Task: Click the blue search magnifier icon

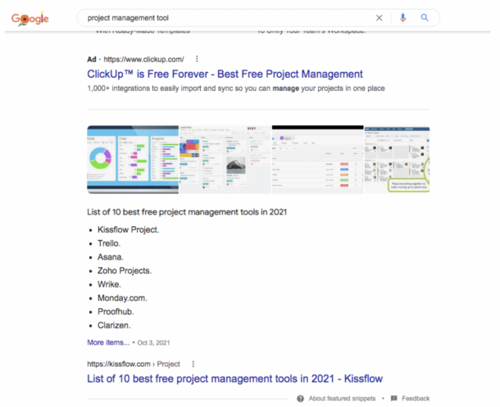Action: [425, 17]
